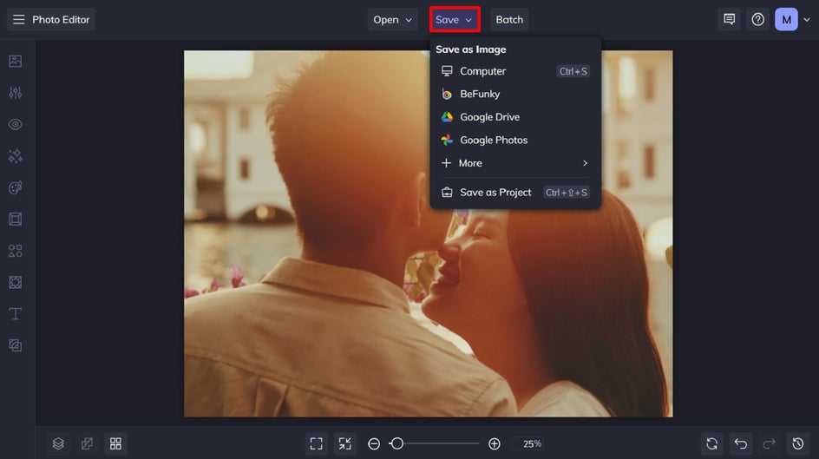Toggle the compare original icon
This screenshot has height=459, width=819.
click(x=87, y=443)
